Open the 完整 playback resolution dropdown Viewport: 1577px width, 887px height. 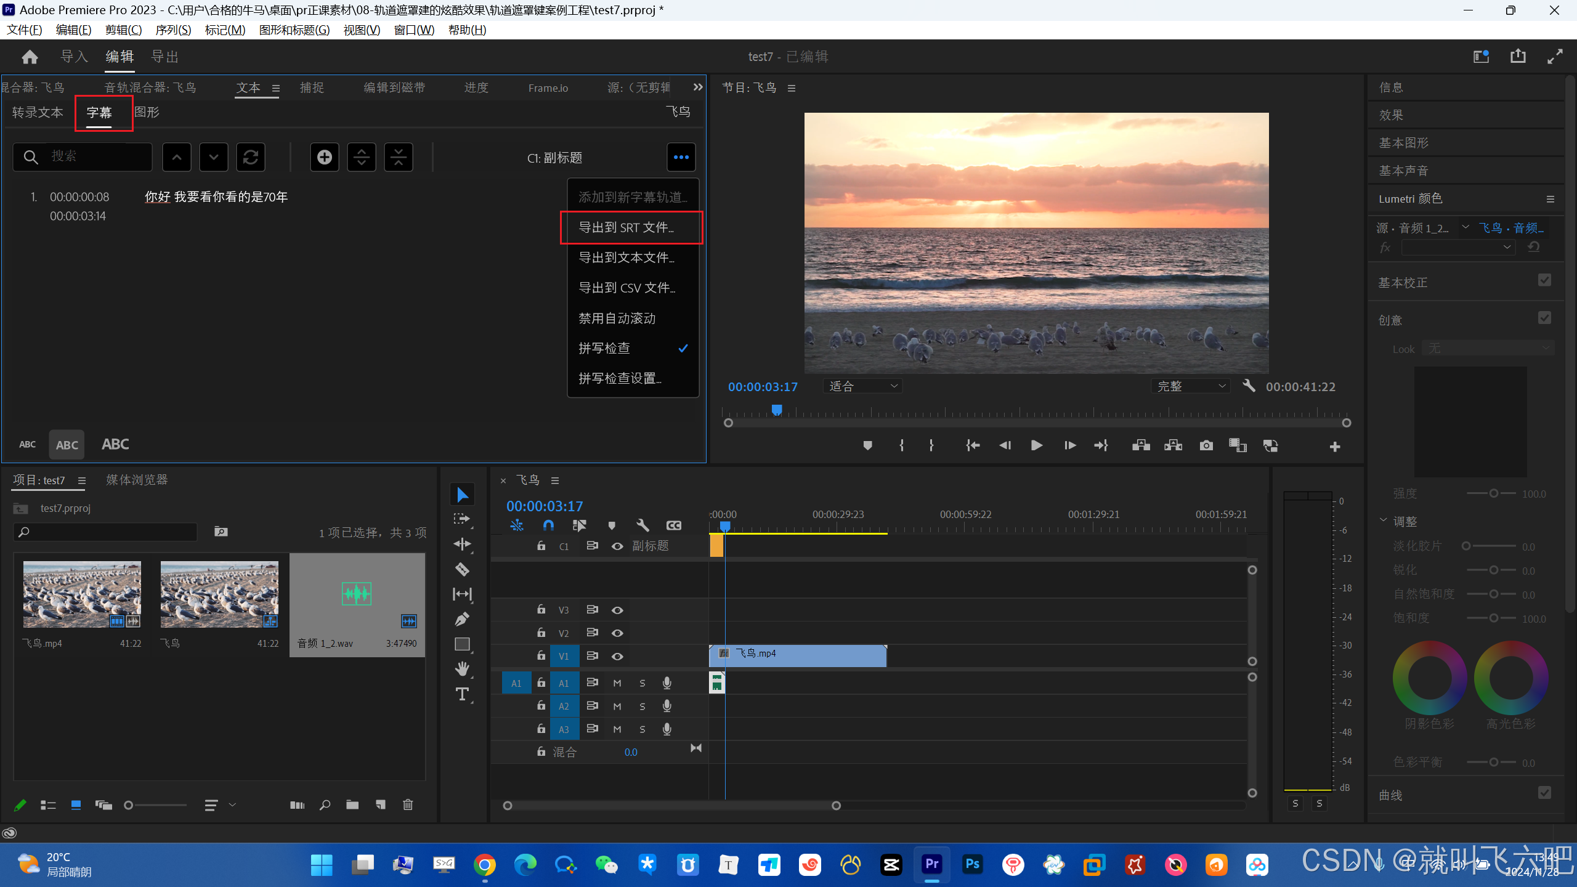[1191, 386]
